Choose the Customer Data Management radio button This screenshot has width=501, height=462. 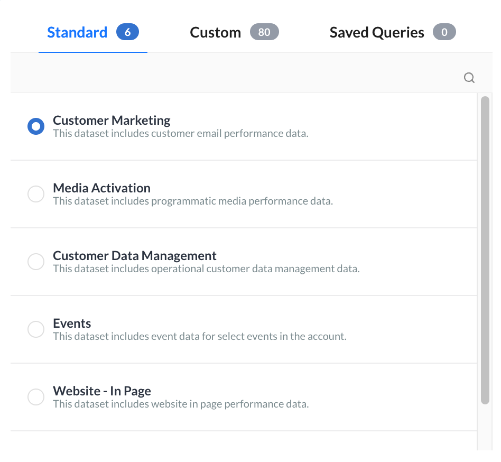pyautogui.click(x=36, y=262)
